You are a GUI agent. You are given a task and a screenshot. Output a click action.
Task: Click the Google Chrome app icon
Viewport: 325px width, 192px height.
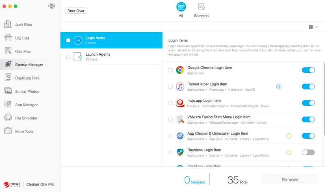pos(180,70)
